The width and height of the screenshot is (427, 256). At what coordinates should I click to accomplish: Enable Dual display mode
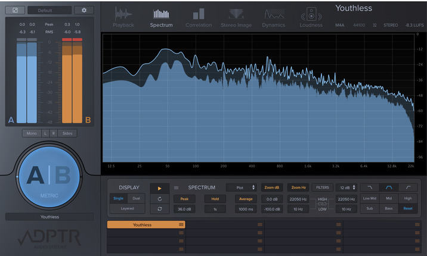pyautogui.click(x=137, y=199)
